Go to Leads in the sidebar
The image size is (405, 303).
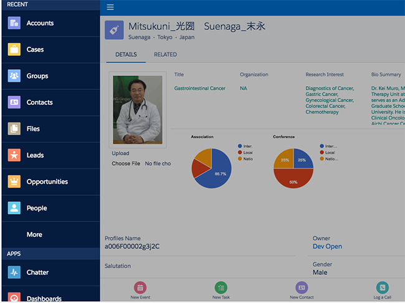(50, 155)
